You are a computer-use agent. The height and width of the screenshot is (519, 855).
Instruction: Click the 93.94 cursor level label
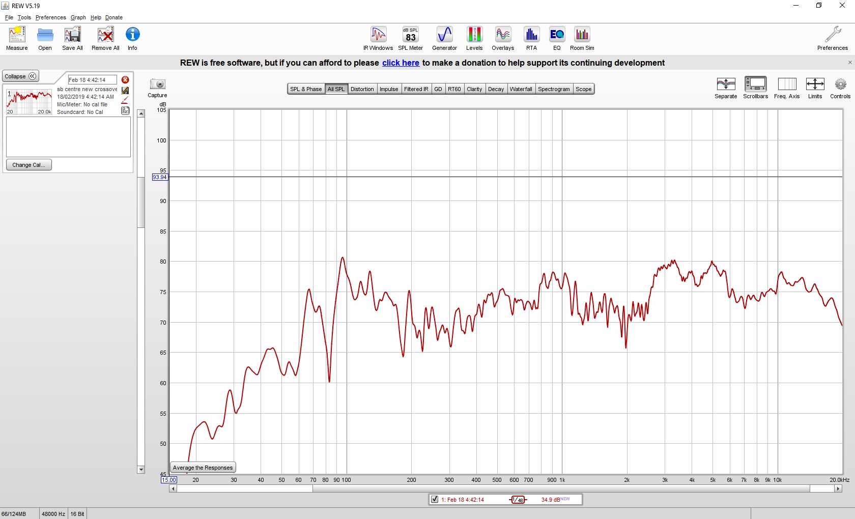pos(160,177)
